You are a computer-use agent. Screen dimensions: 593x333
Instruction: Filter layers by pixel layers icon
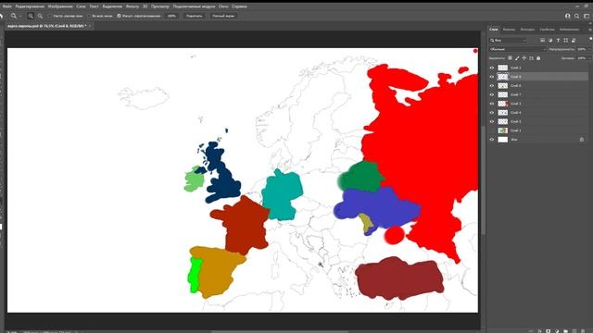(x=542, y=40)
